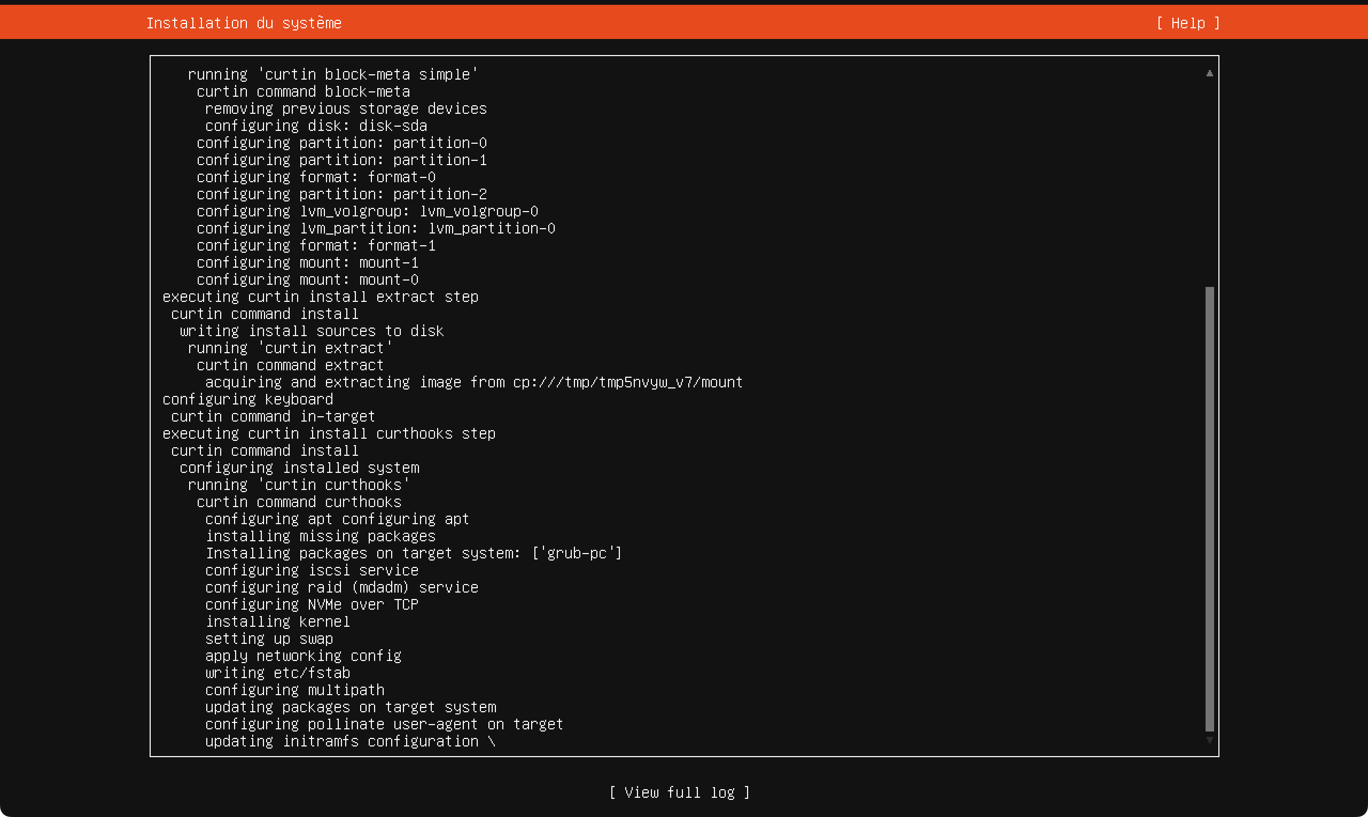Viewport: 1368px width, 817px height.
Task: Click 'removing previous storage devices' line
Action: click(x=346, y=108)
